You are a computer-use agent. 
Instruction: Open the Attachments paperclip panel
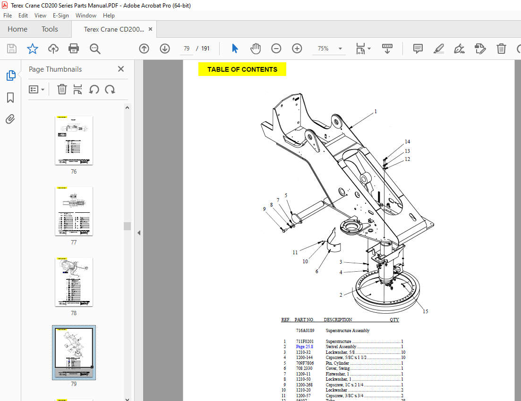point(10,119)
